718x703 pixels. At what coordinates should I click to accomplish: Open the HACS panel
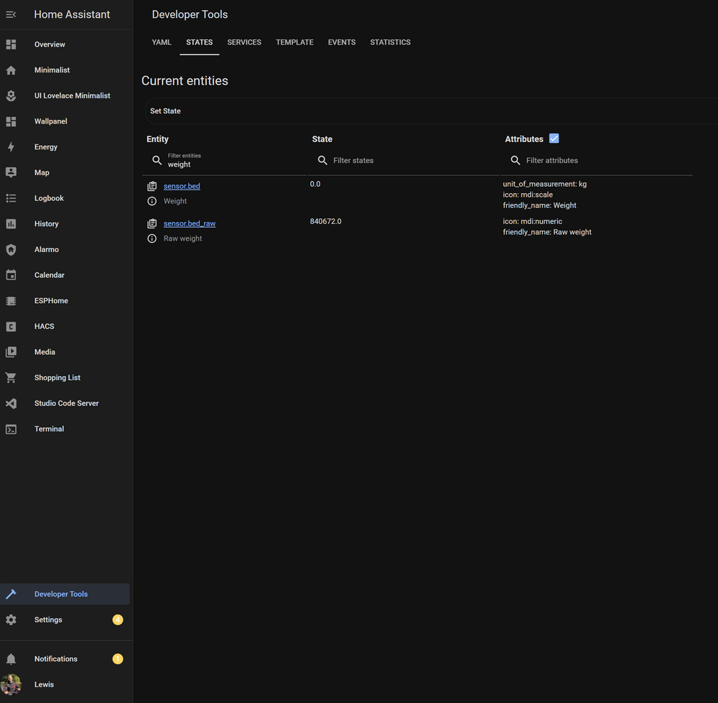tap(44, 326)
